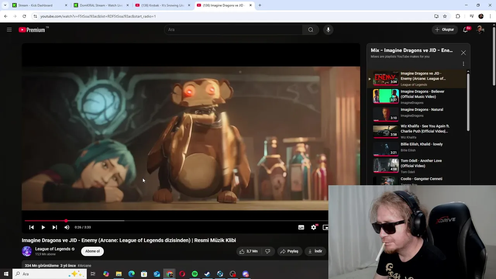This screenshot has width=496, height=279.
Task: Select the current Enemy (Arcane) playlist entry
Action: point(417,79)
